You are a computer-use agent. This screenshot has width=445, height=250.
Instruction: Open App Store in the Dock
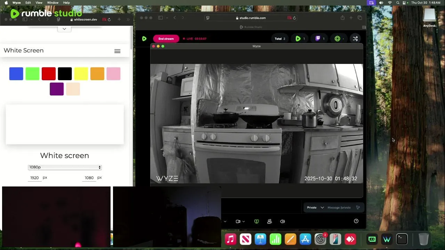305,239
